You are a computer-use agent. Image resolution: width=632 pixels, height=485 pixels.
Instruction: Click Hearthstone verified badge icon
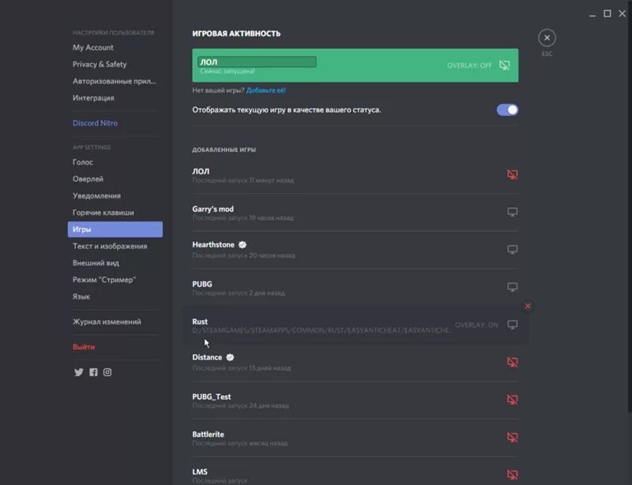243,245
